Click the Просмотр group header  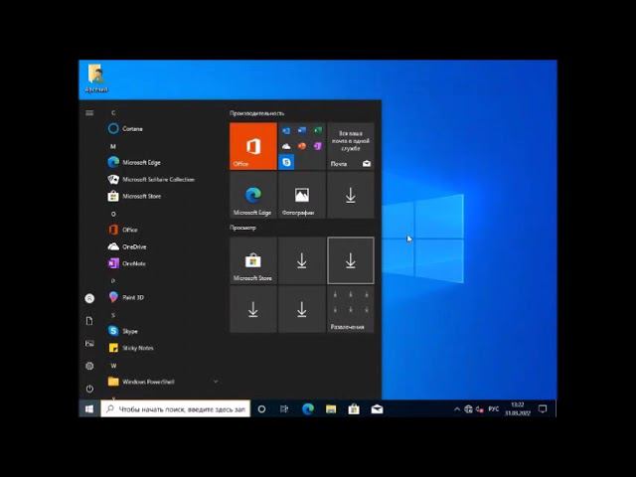pyautogui.click(x=242, y=228)
